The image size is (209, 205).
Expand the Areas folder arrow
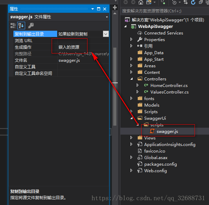coord(132,66)
